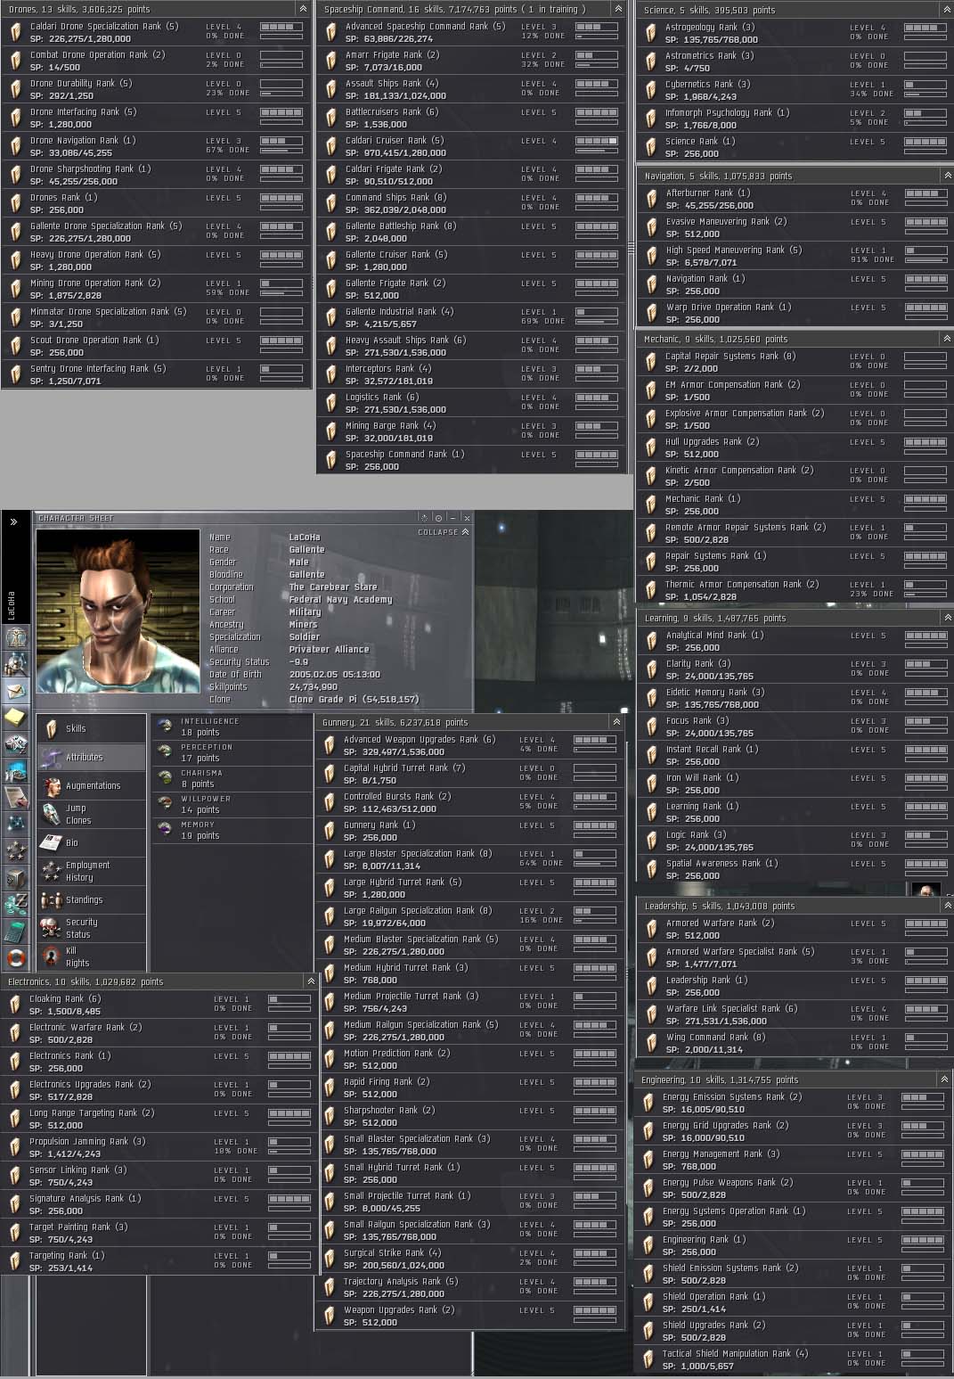This screenshot has height=1379, width=954.
Task: Click the small portrait below Learning group
Action: click(x=926, y=890)
